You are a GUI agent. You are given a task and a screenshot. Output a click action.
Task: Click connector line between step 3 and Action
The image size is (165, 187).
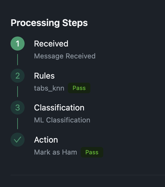click(18, 124)
